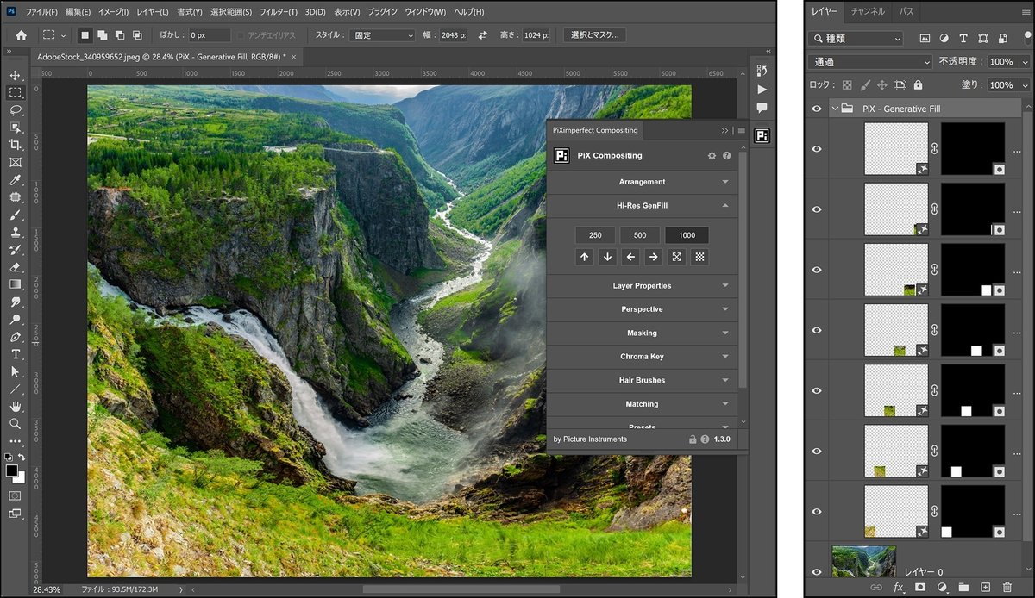Choose Subtract from selection mode
Viewport: 1035px width, 598px height.
tap(119, 35)
